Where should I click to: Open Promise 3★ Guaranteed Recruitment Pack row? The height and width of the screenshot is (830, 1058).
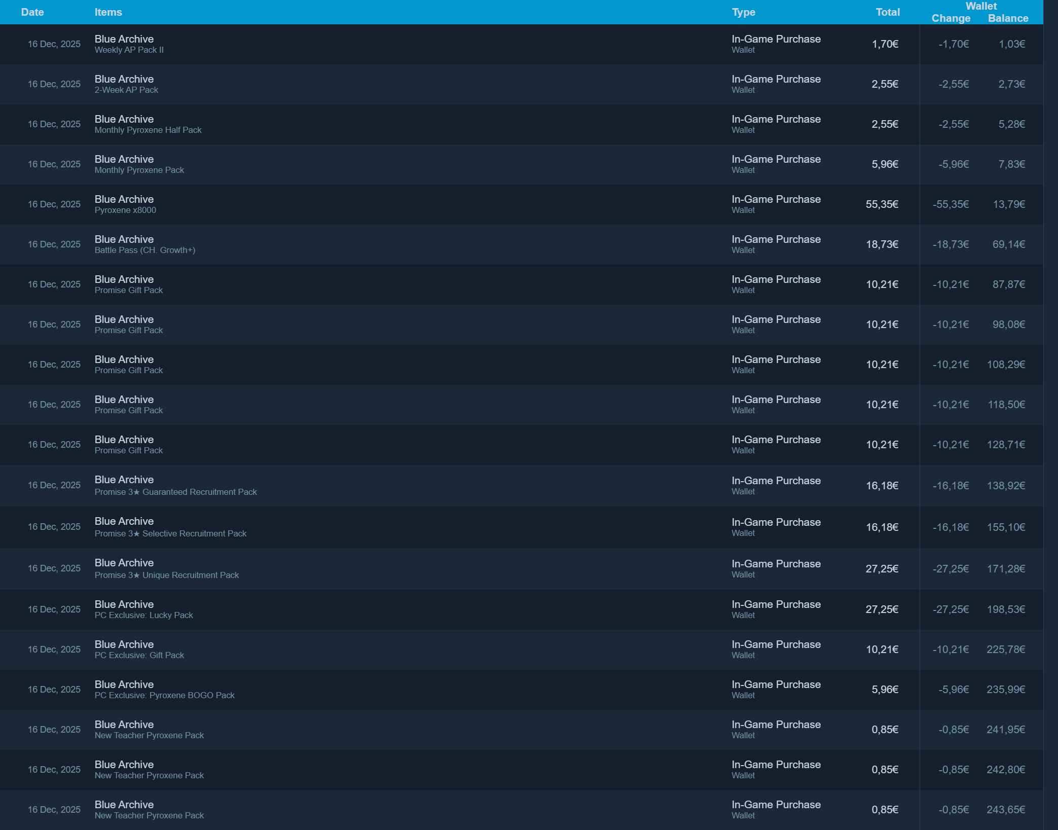pos(175,492)
